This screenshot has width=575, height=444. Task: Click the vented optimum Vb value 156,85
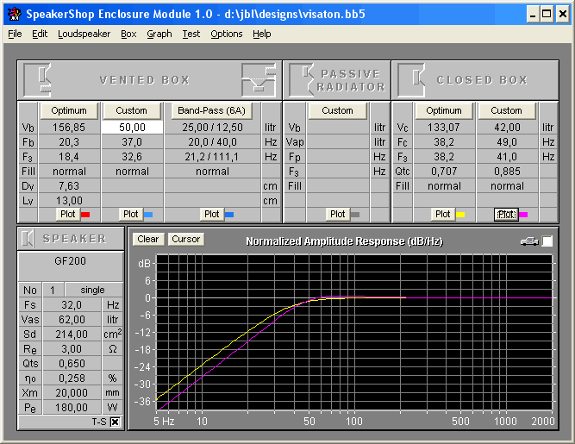tap(69, 128)
